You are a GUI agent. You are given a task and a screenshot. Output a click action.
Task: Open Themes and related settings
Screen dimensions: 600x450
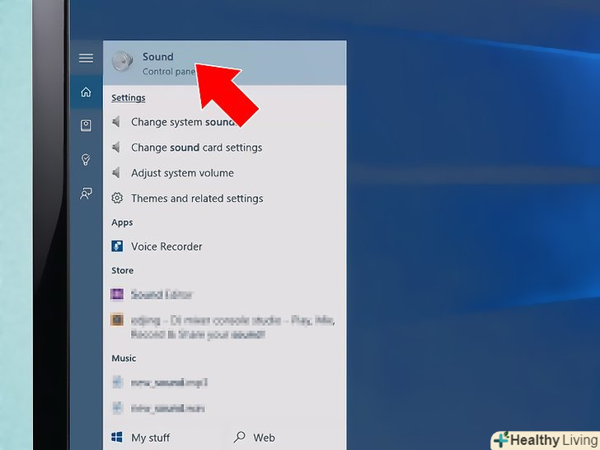point(225,198)
